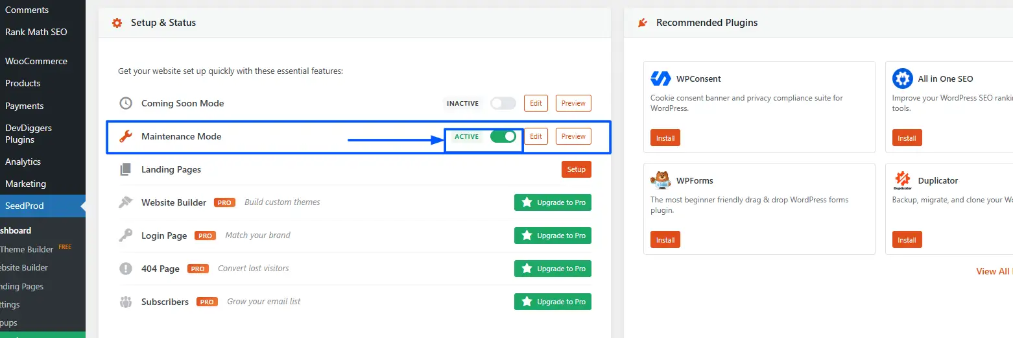Click the Duplicator logo icon
Screen dimensions: 1013x338
(902, 180)
